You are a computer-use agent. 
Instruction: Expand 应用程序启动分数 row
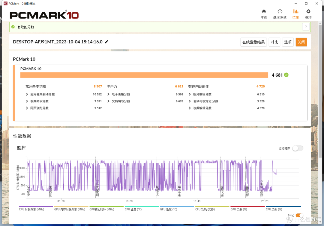(x=27, y=94)
